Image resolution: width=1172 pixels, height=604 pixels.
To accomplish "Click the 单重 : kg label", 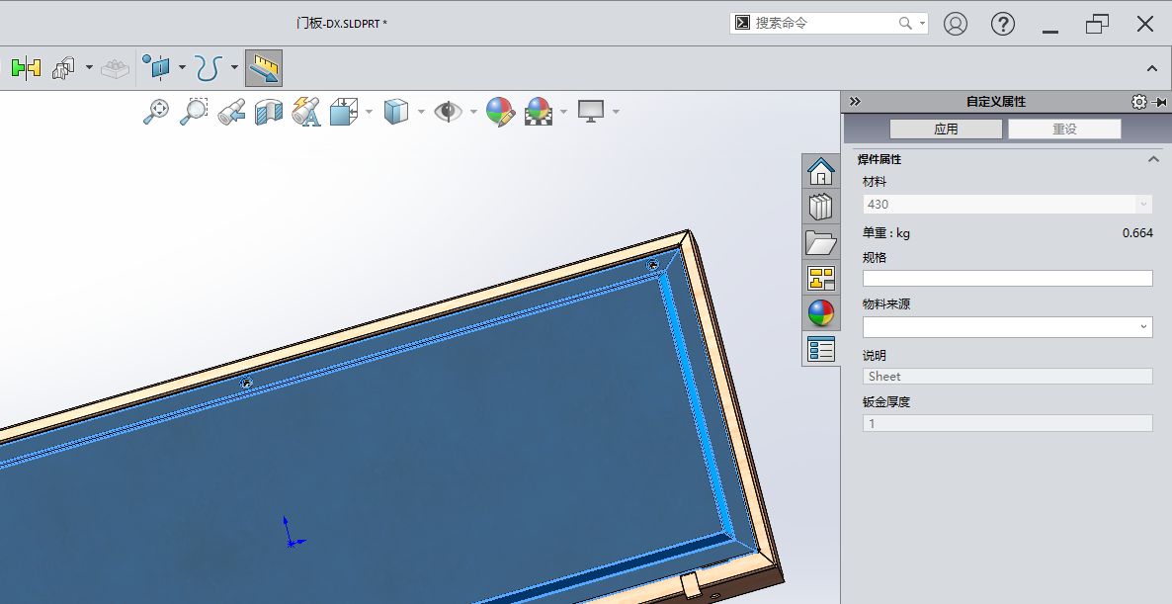I will tap(886, 233).
